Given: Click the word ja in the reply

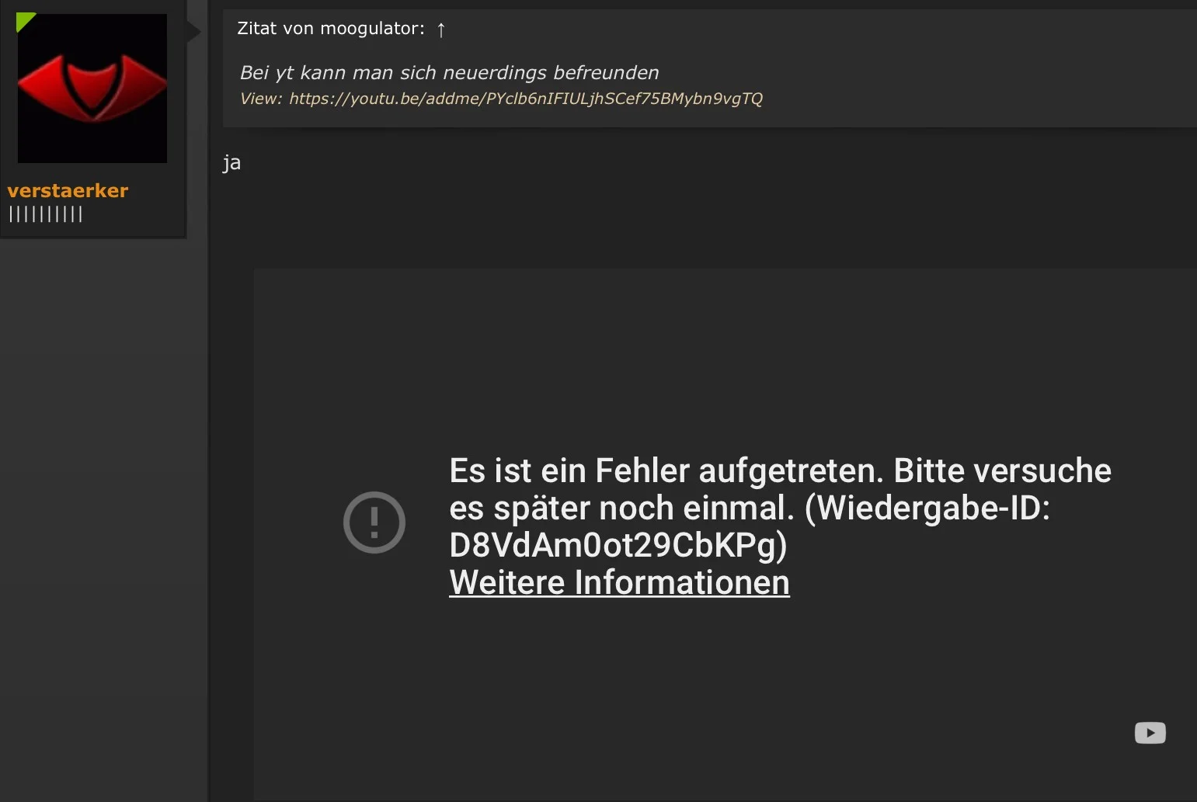Looking at the screenshot, I should point(231,162).
